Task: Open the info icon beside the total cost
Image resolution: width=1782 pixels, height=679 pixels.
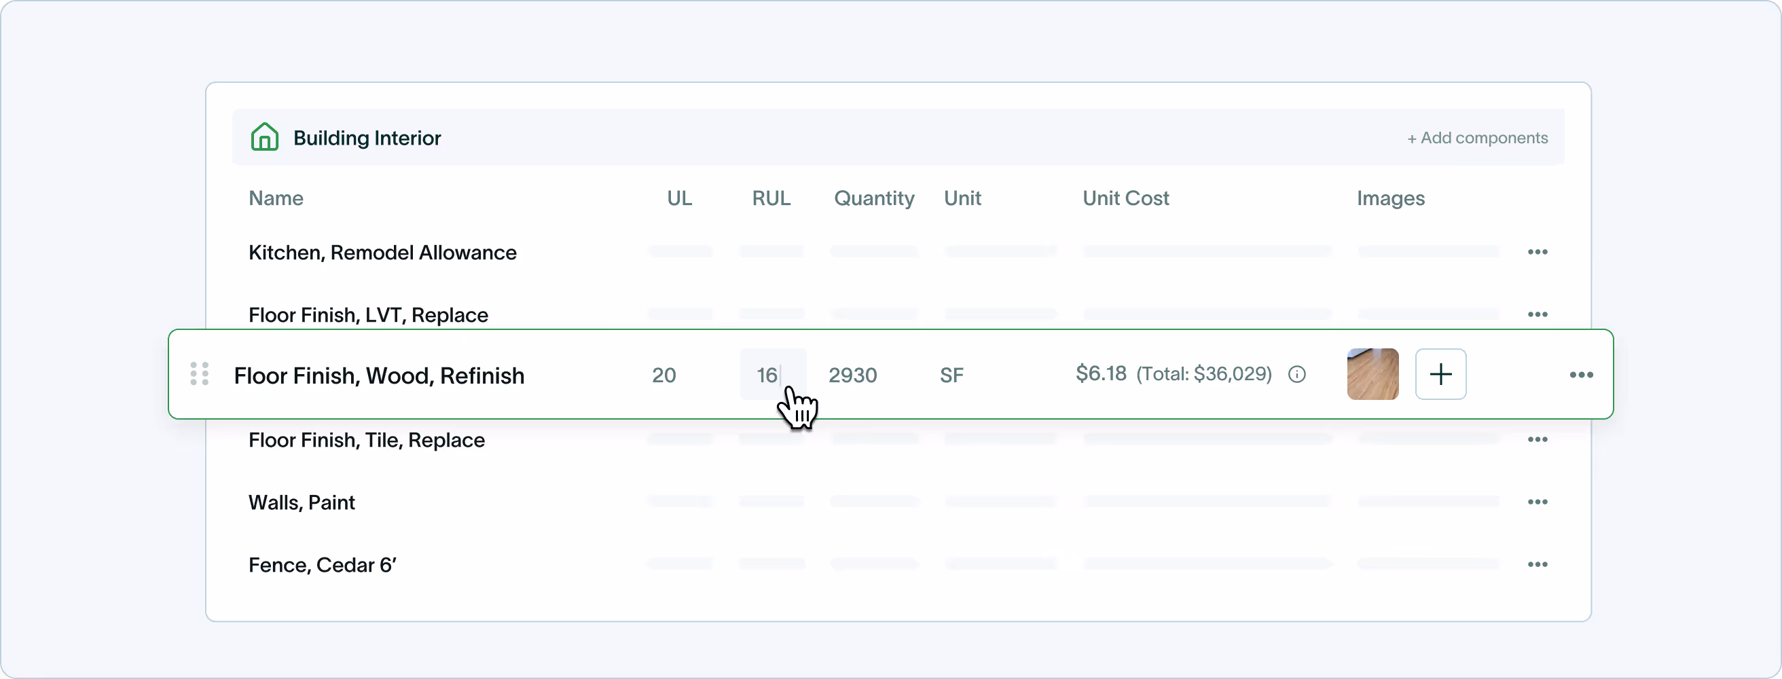Action: 1297,374
